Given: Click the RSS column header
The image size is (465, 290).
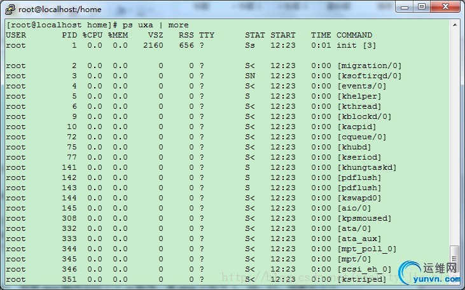Looking at the screenshot, I should coord(186,35).
